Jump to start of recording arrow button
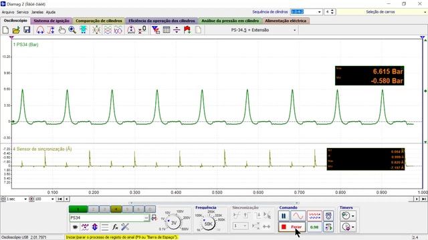This screenshot has width=428, height=240. point(60,199)
